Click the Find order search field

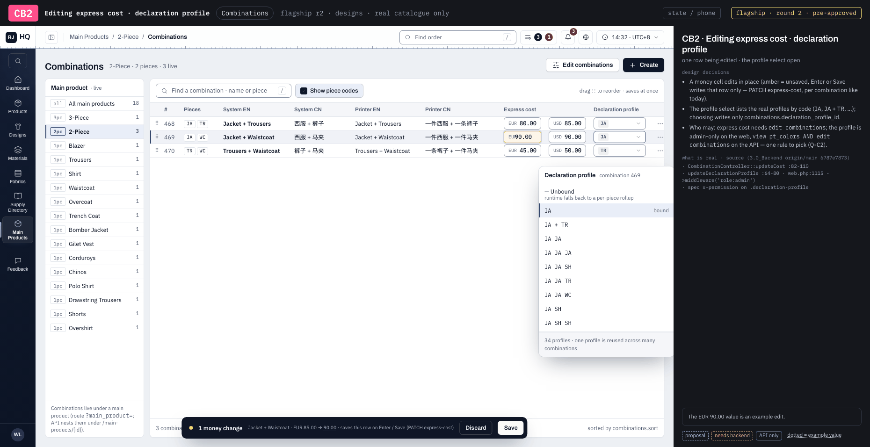(457, 37)
